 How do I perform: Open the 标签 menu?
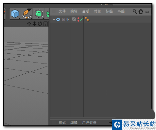[109, 11]
